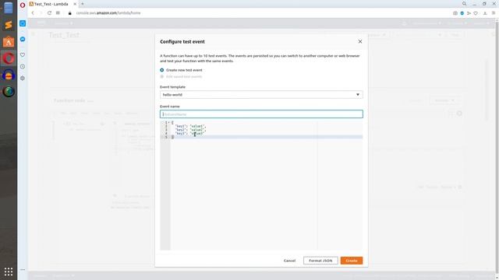Collapse the JSON object fold arrow on line 1

[168, 123]
